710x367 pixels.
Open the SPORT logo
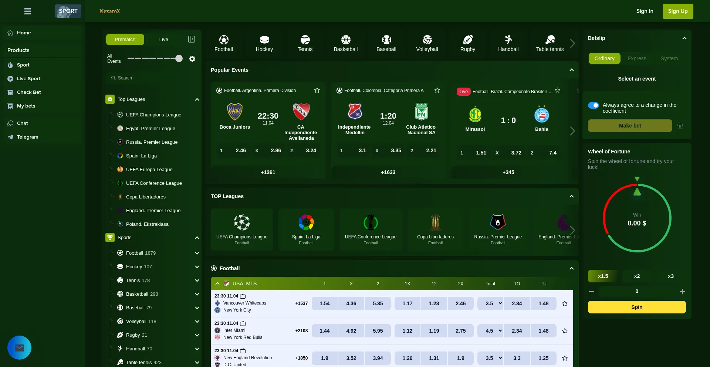click(x=68, y=11)
